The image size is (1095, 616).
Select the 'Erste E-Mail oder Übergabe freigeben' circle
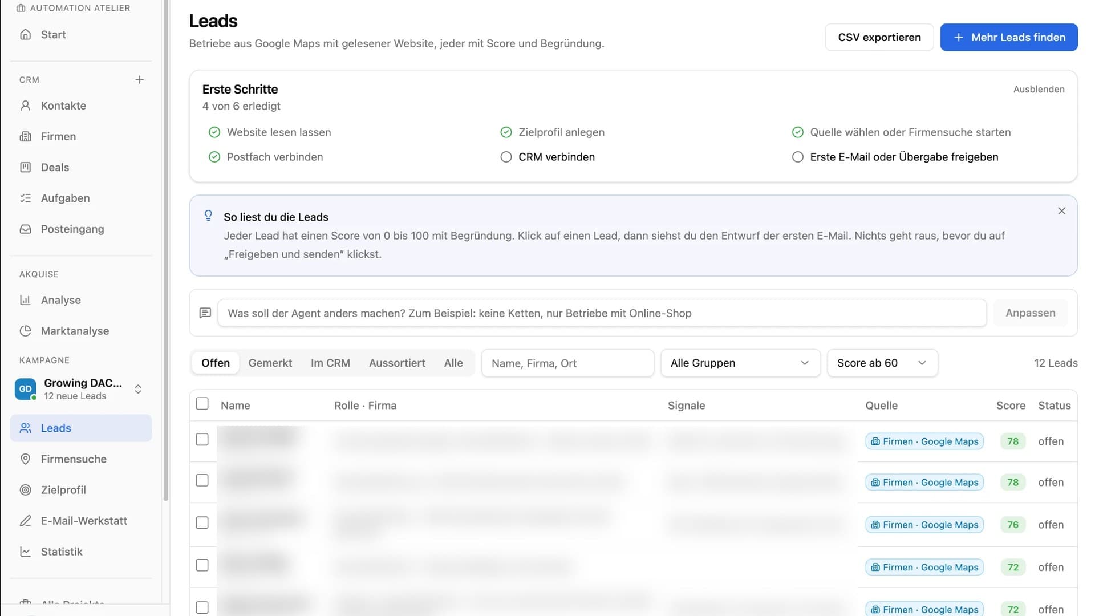(x=798, y=157)
